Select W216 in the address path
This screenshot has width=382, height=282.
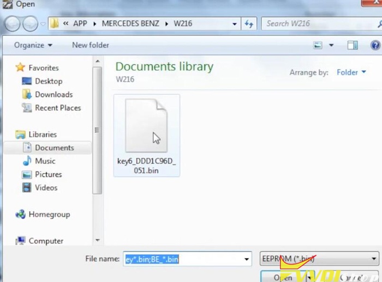[x=183, y=23]
